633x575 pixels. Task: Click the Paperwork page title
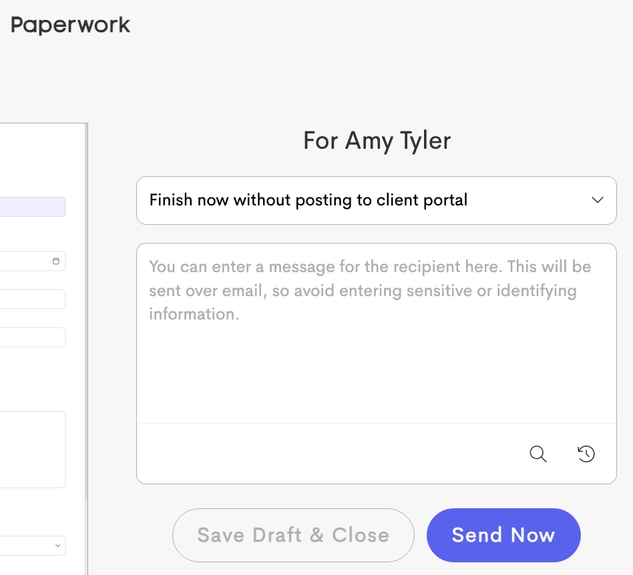click(x=70, y=25)
